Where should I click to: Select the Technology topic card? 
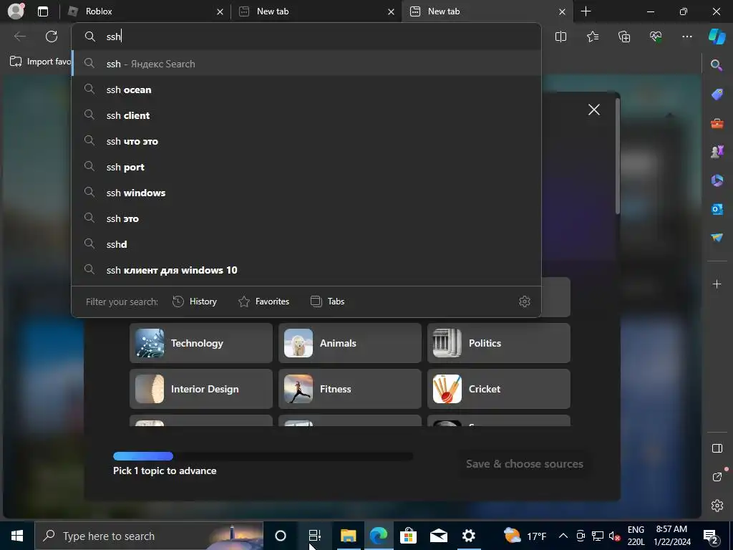(x=201, y=343)
